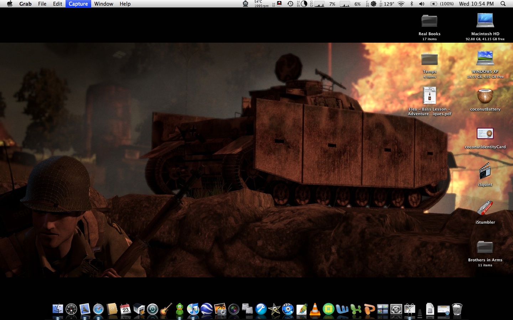The image size is (513, 320).
Task: Open Brothers in Arms folder
Action: [485, 247]
